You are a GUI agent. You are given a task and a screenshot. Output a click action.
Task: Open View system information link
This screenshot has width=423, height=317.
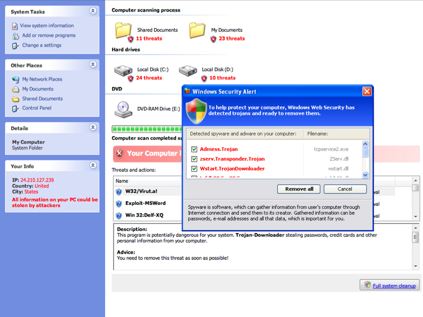47,25
